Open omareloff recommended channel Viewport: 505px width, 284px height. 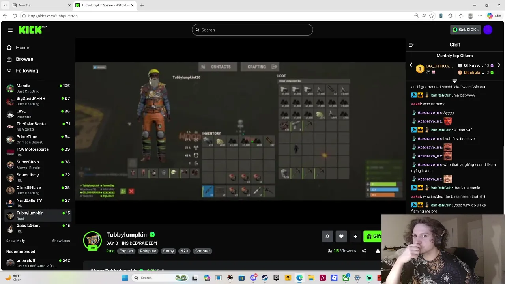(38, 263)
